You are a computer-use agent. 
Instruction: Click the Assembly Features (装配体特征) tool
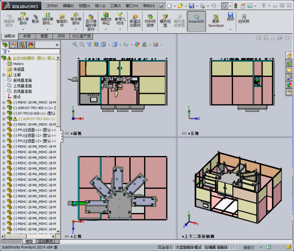point(106,19)
